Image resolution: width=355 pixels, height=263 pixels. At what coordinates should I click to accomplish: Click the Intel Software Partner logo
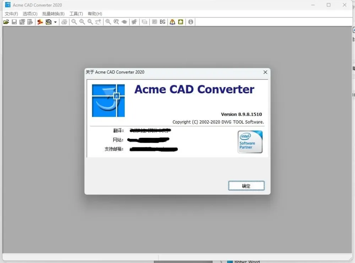[250, 142]
